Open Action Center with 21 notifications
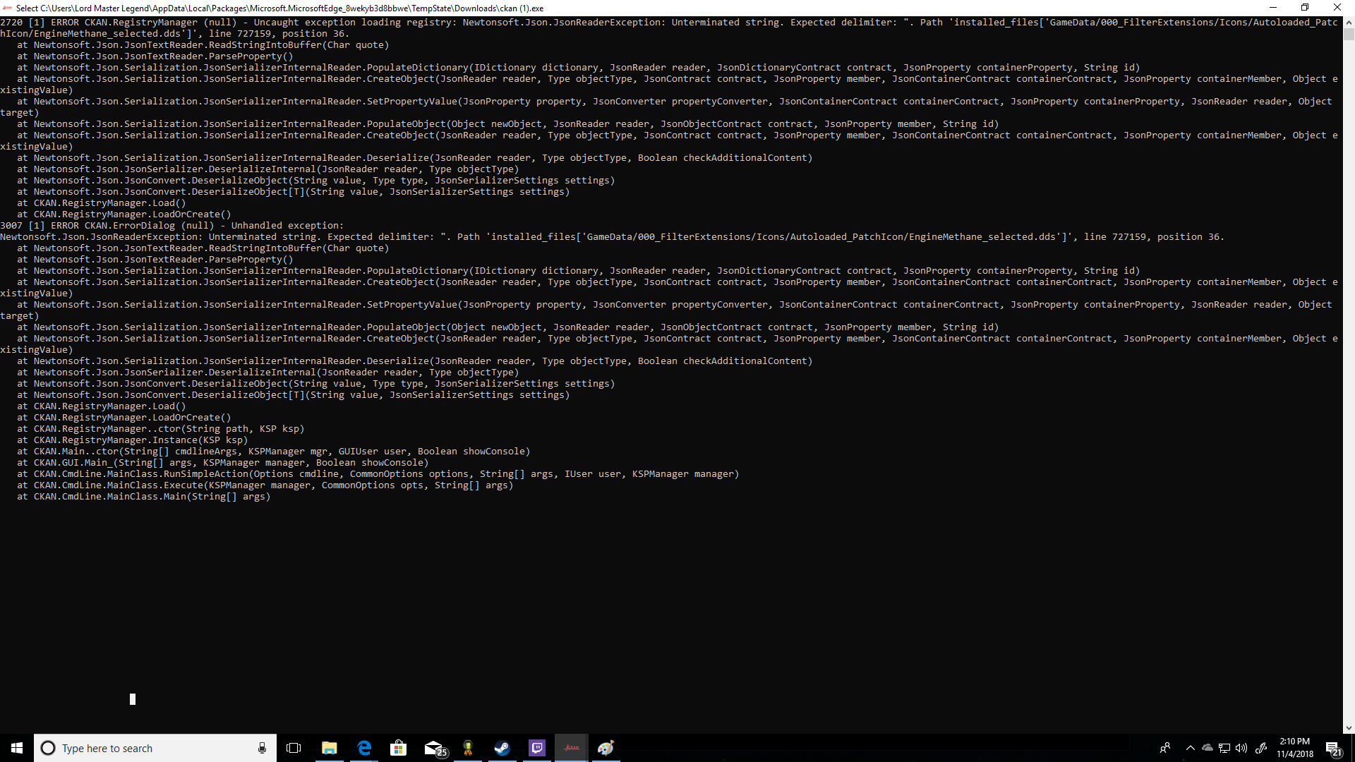1355x762 pixels. coord(1333,748)
